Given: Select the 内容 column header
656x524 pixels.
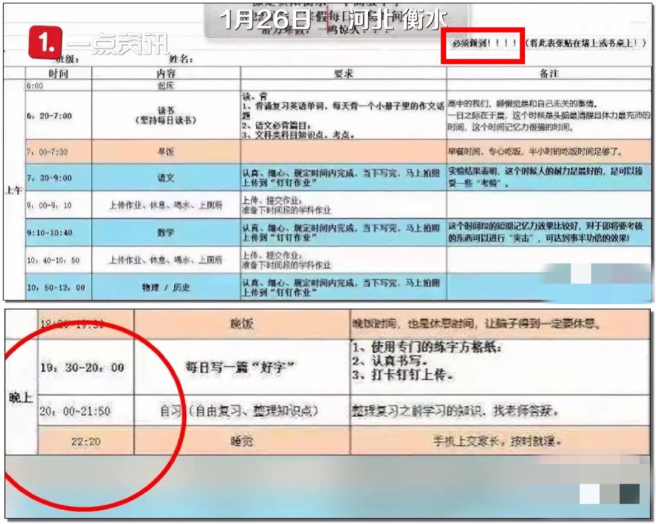Looking at the screenshot, I should point(166,73).
